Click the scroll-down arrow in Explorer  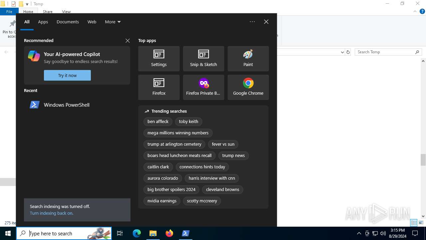(x=423, y=216)
